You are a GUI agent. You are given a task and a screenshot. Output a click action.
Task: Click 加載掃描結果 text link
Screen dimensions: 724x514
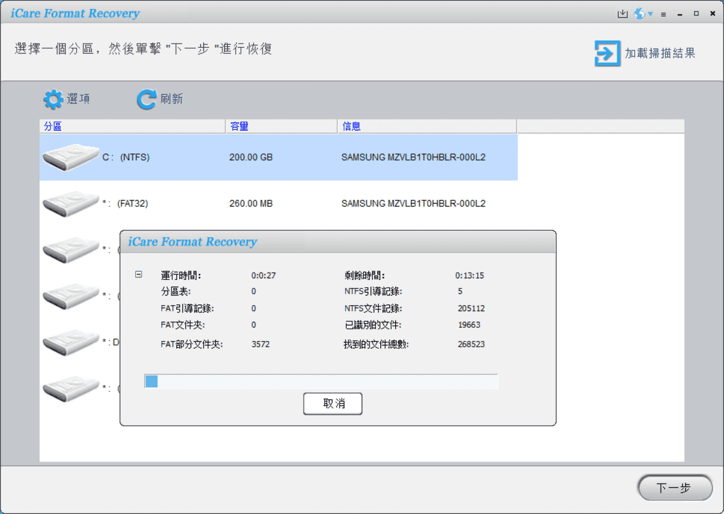pyautogui.click(x=660, y=53)
